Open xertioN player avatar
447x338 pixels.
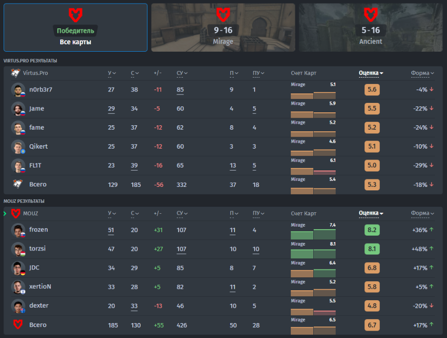[x=18, y=287]
